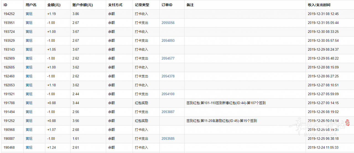Click 红包奖励 in row 191788

pyautogui.click(x=142, y=103)
